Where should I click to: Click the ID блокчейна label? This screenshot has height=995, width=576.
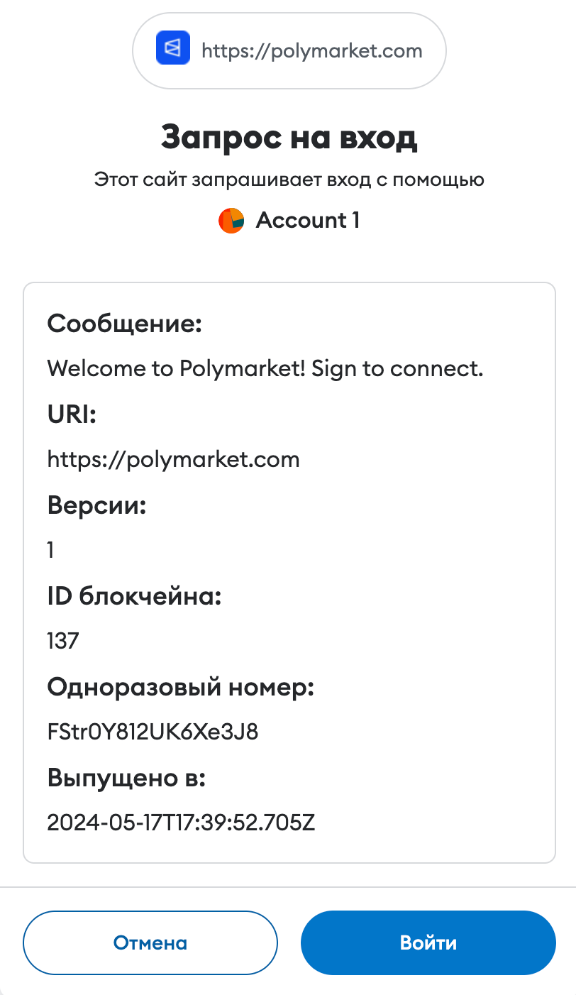click(135, 596)
